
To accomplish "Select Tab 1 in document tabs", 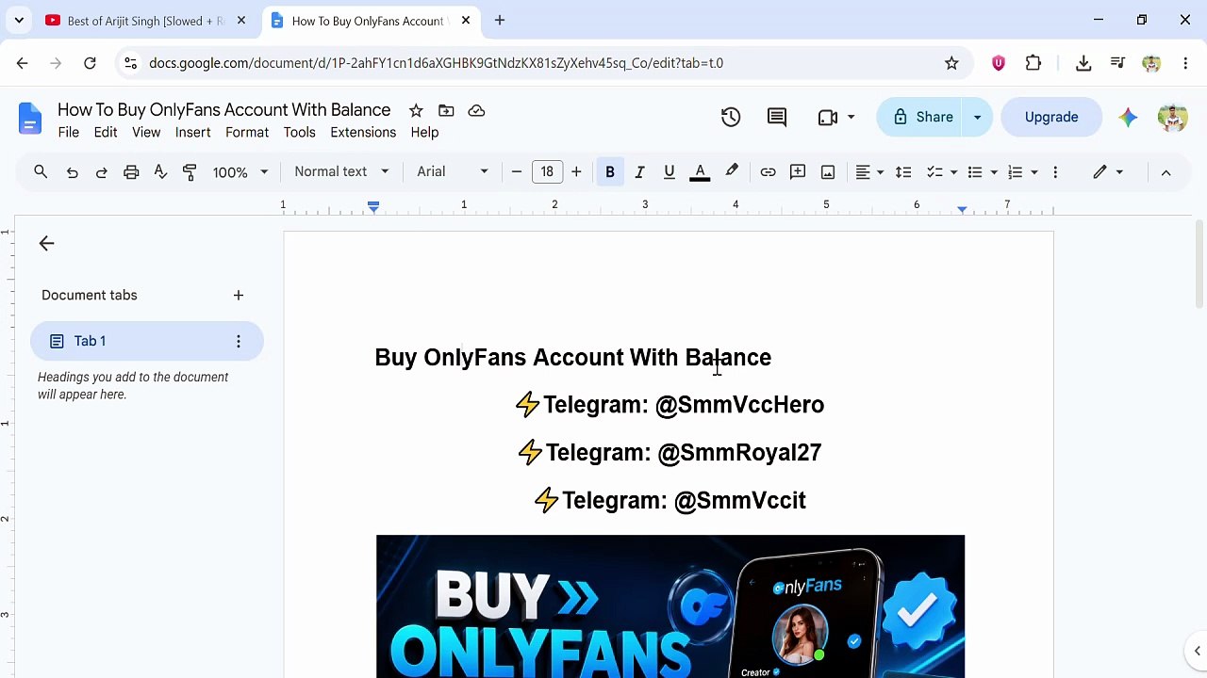I will tap(146, 341).
